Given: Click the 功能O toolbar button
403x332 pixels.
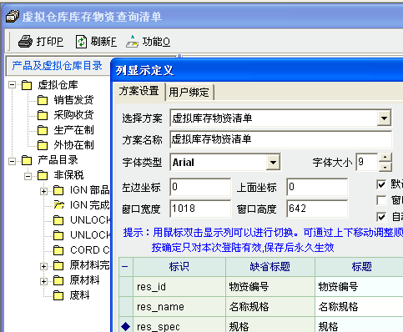Looking at the screenshot, I should coord(148,42).
